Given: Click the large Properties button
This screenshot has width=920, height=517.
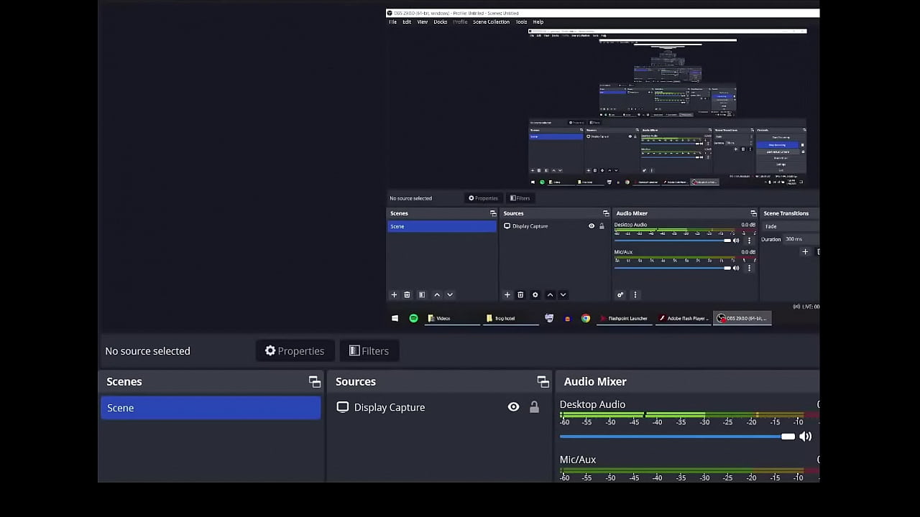Looking at the screenshot, I should click(x=295, y=351).
